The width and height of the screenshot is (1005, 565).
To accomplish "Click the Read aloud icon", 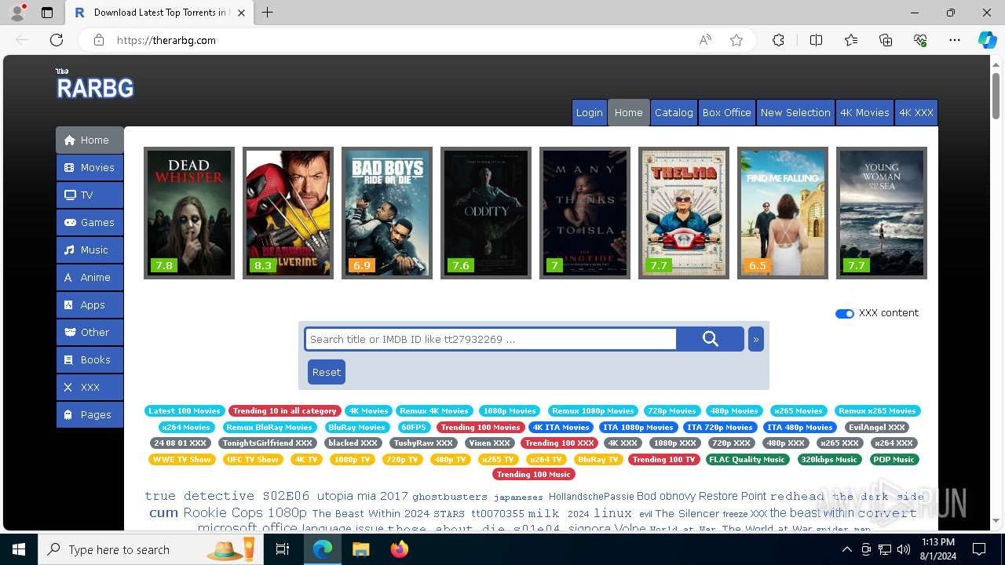I will pyautogui.click(x=705, y=40).
